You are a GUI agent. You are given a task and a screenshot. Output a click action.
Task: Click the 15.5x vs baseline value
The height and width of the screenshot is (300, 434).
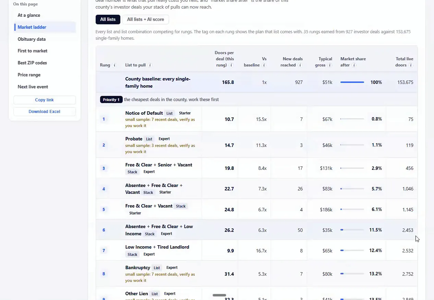click(x=261, y=119)
